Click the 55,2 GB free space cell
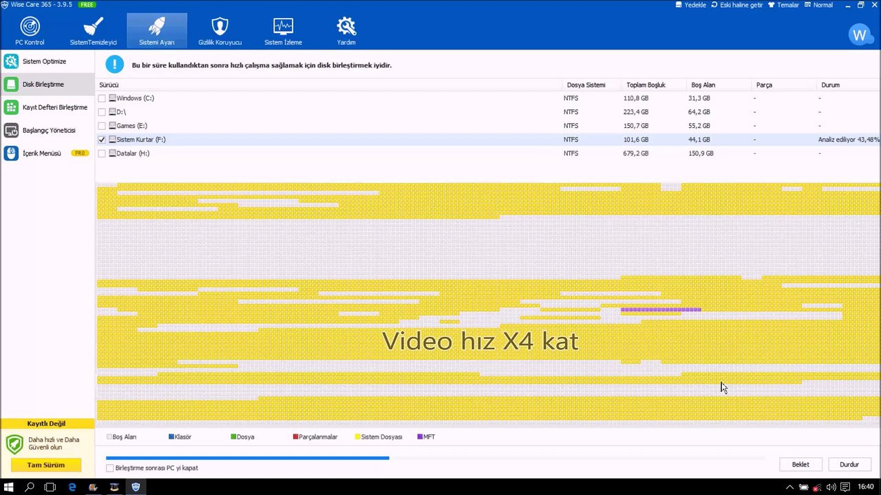The image size is (881, 495). [x=699, y=126]
